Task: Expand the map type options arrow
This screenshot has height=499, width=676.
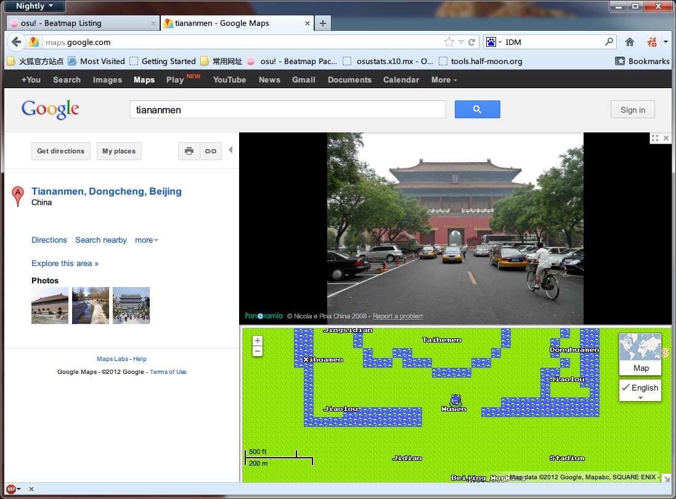Action: pos(640,398)
